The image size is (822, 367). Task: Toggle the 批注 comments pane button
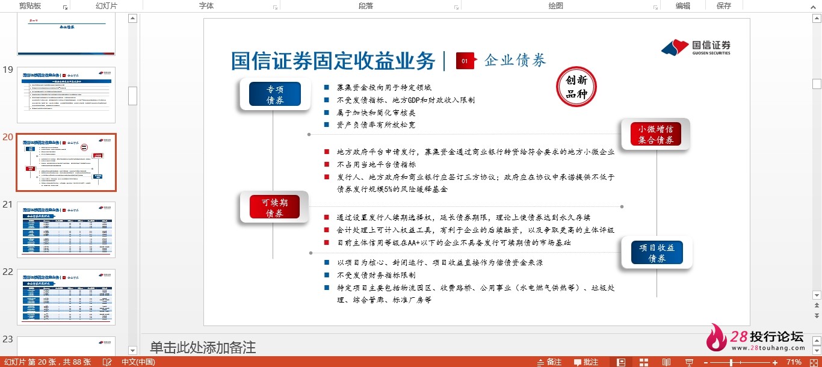586,362
